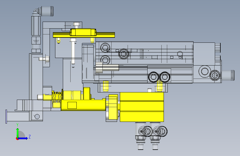Click the blue Z axis arrow of the triad

(x=23, y=138)
